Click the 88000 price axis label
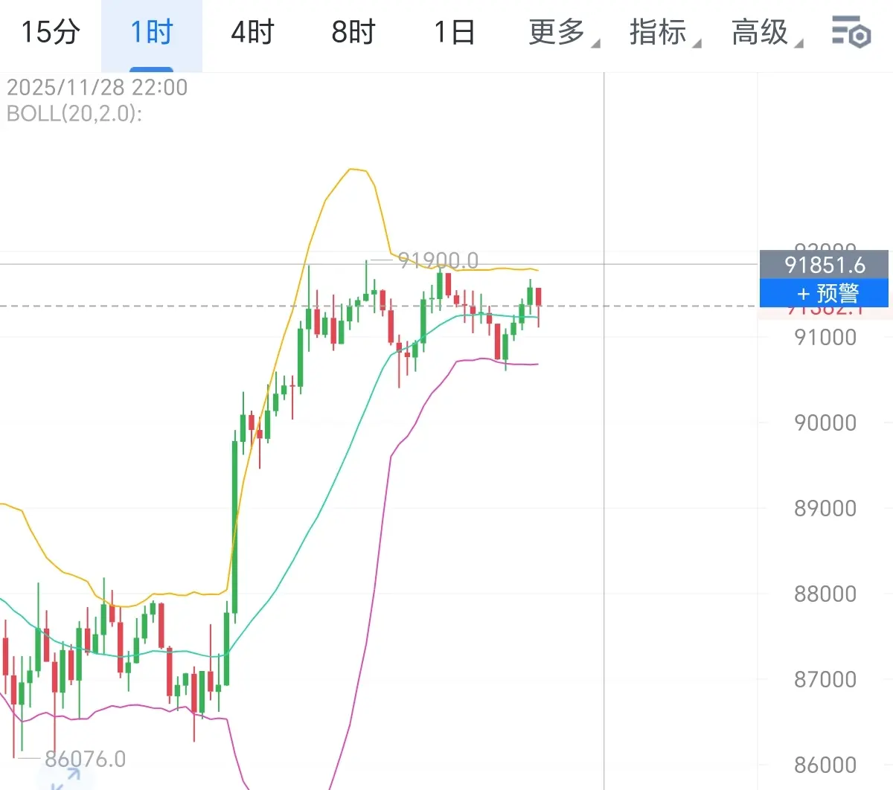Viewport: 893px width, 790px height. 825,594
